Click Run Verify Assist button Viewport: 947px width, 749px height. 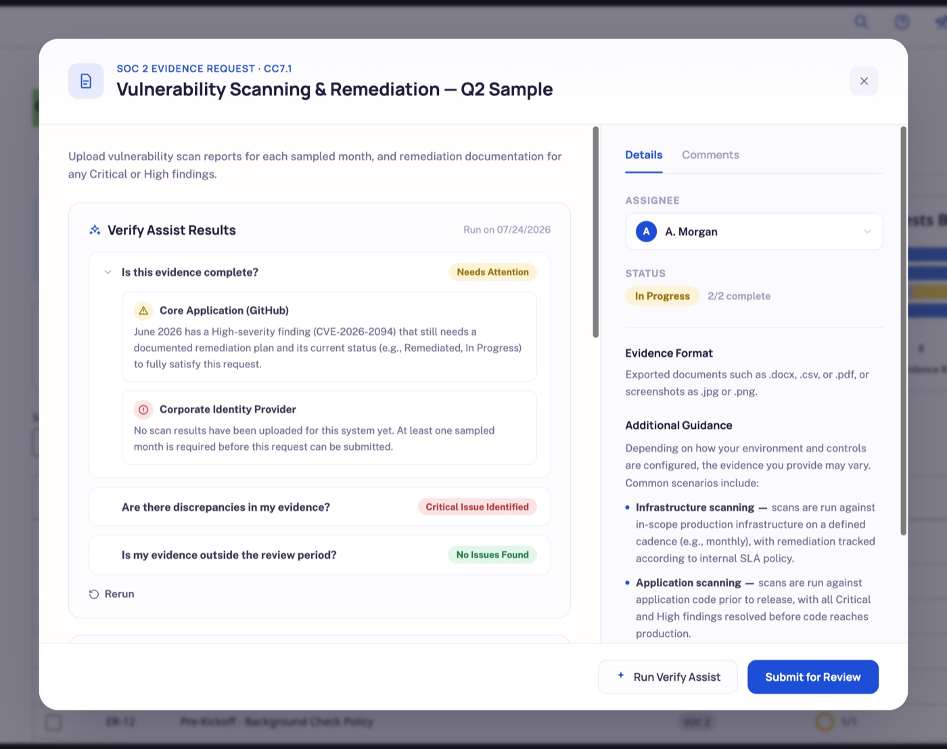pyautogui.click(x=668, y=677)
